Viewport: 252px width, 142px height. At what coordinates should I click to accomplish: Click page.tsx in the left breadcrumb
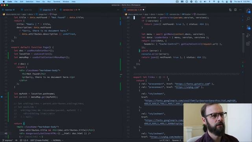pyautogui.click(x=43, y=14)
